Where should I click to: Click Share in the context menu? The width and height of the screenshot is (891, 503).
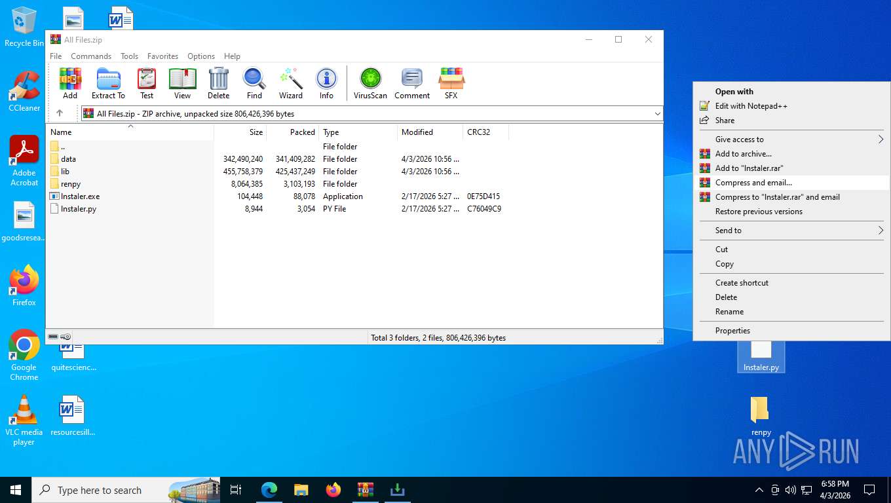pos(791,121)
